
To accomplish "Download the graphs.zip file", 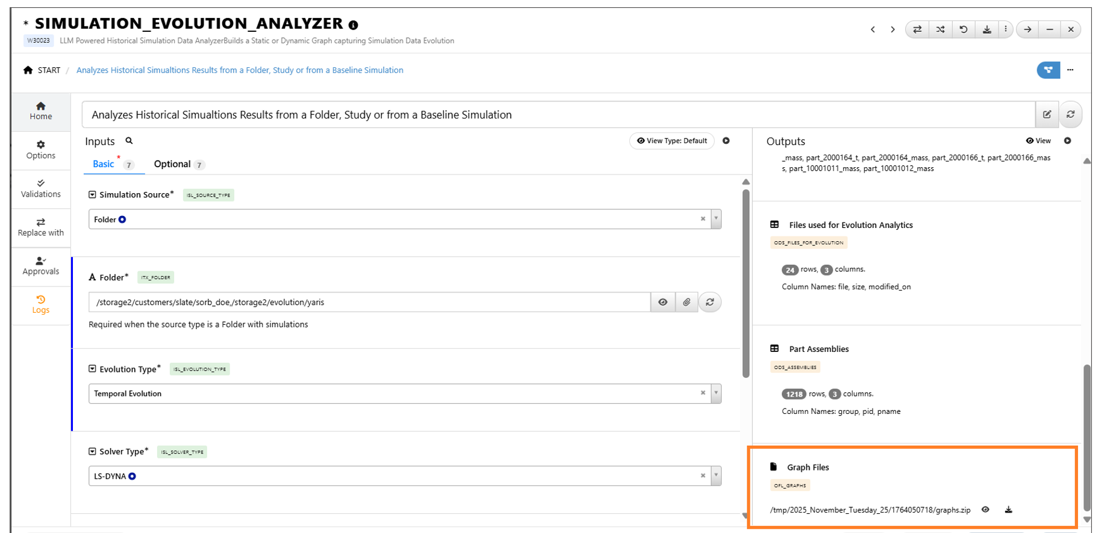I will pos(1008,510).
